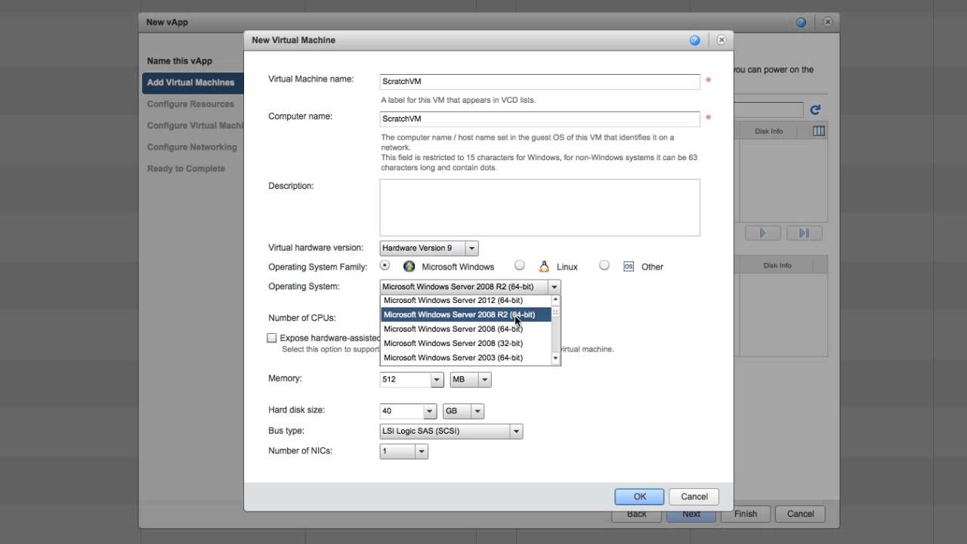Viewport: 967px width, 544px height.
Task: Enable Expose hardware-assisted checkbox
Action: point(272,338)
